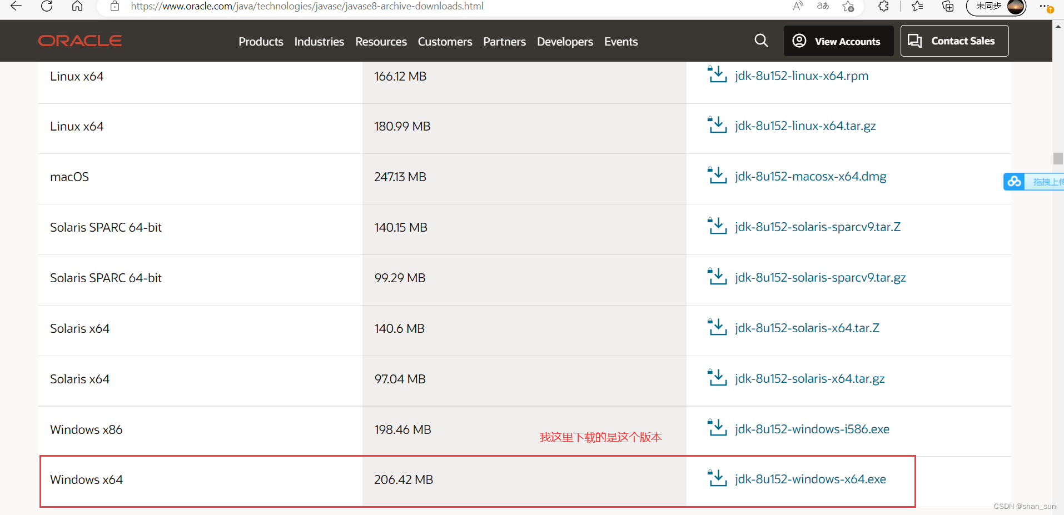Download jdk-8u152-solaris-x64.tar.gz link

810,378
